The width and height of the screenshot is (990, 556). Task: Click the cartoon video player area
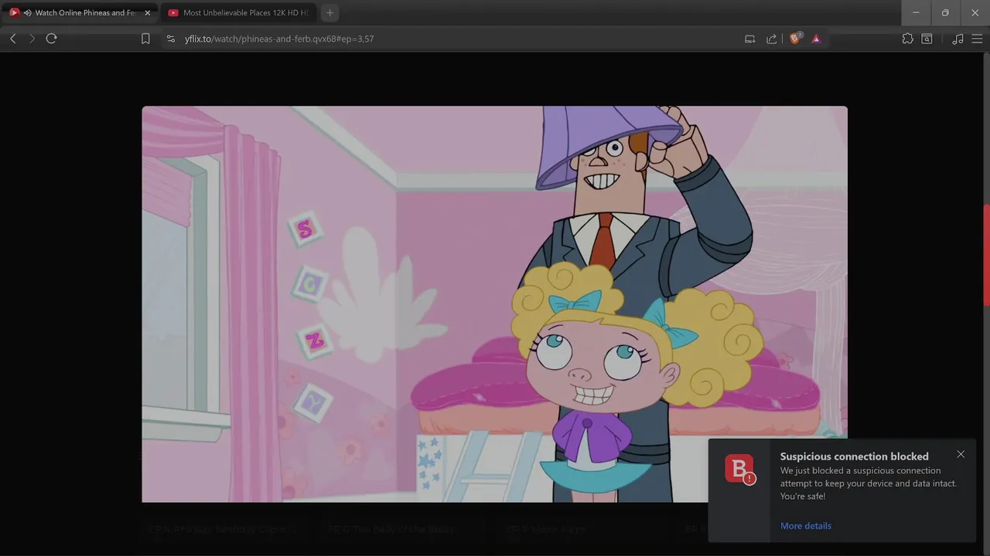[x=494, y=304]
